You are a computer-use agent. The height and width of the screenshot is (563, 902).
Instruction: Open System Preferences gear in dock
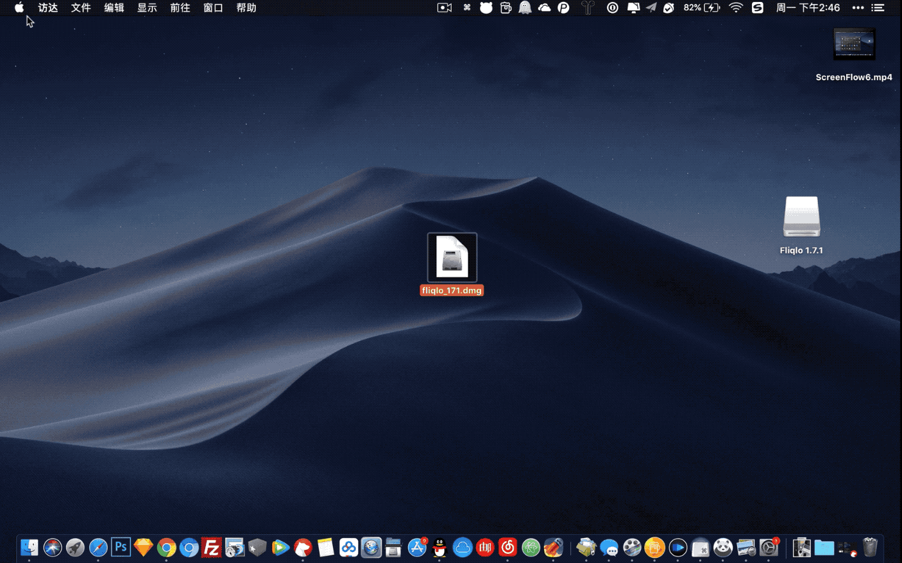(x=769, y=548)
